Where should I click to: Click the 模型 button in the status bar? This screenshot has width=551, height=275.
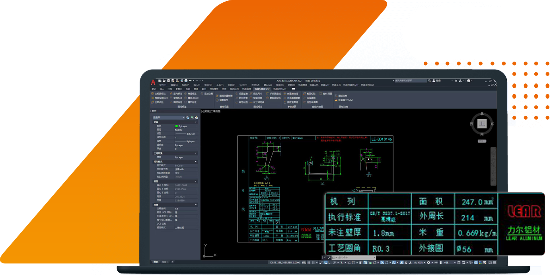point(304,263)
